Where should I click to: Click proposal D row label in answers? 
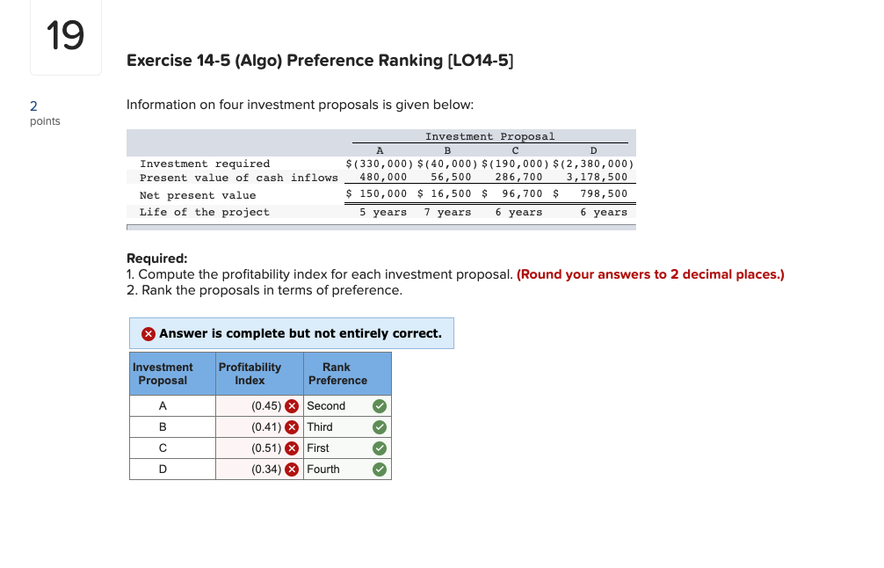point(163,470)
